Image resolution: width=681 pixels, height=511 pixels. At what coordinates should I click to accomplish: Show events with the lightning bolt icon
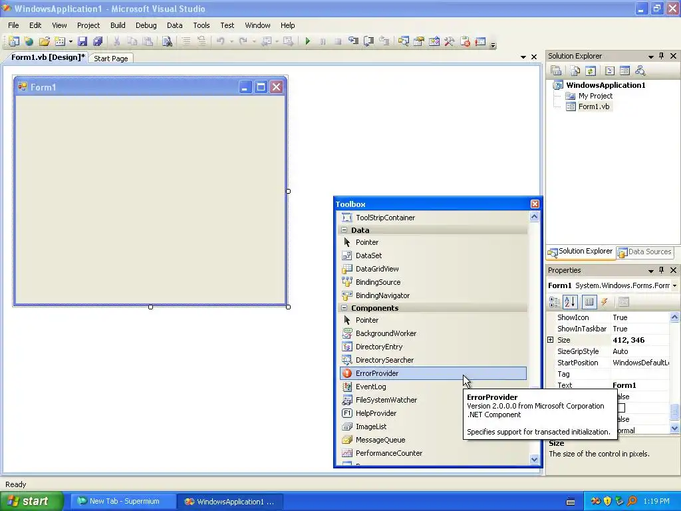click(605, 301)
